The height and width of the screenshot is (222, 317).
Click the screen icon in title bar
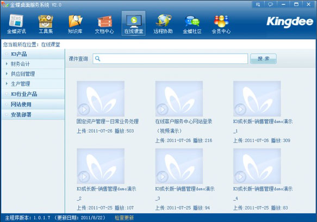click(x=258, y=4)
